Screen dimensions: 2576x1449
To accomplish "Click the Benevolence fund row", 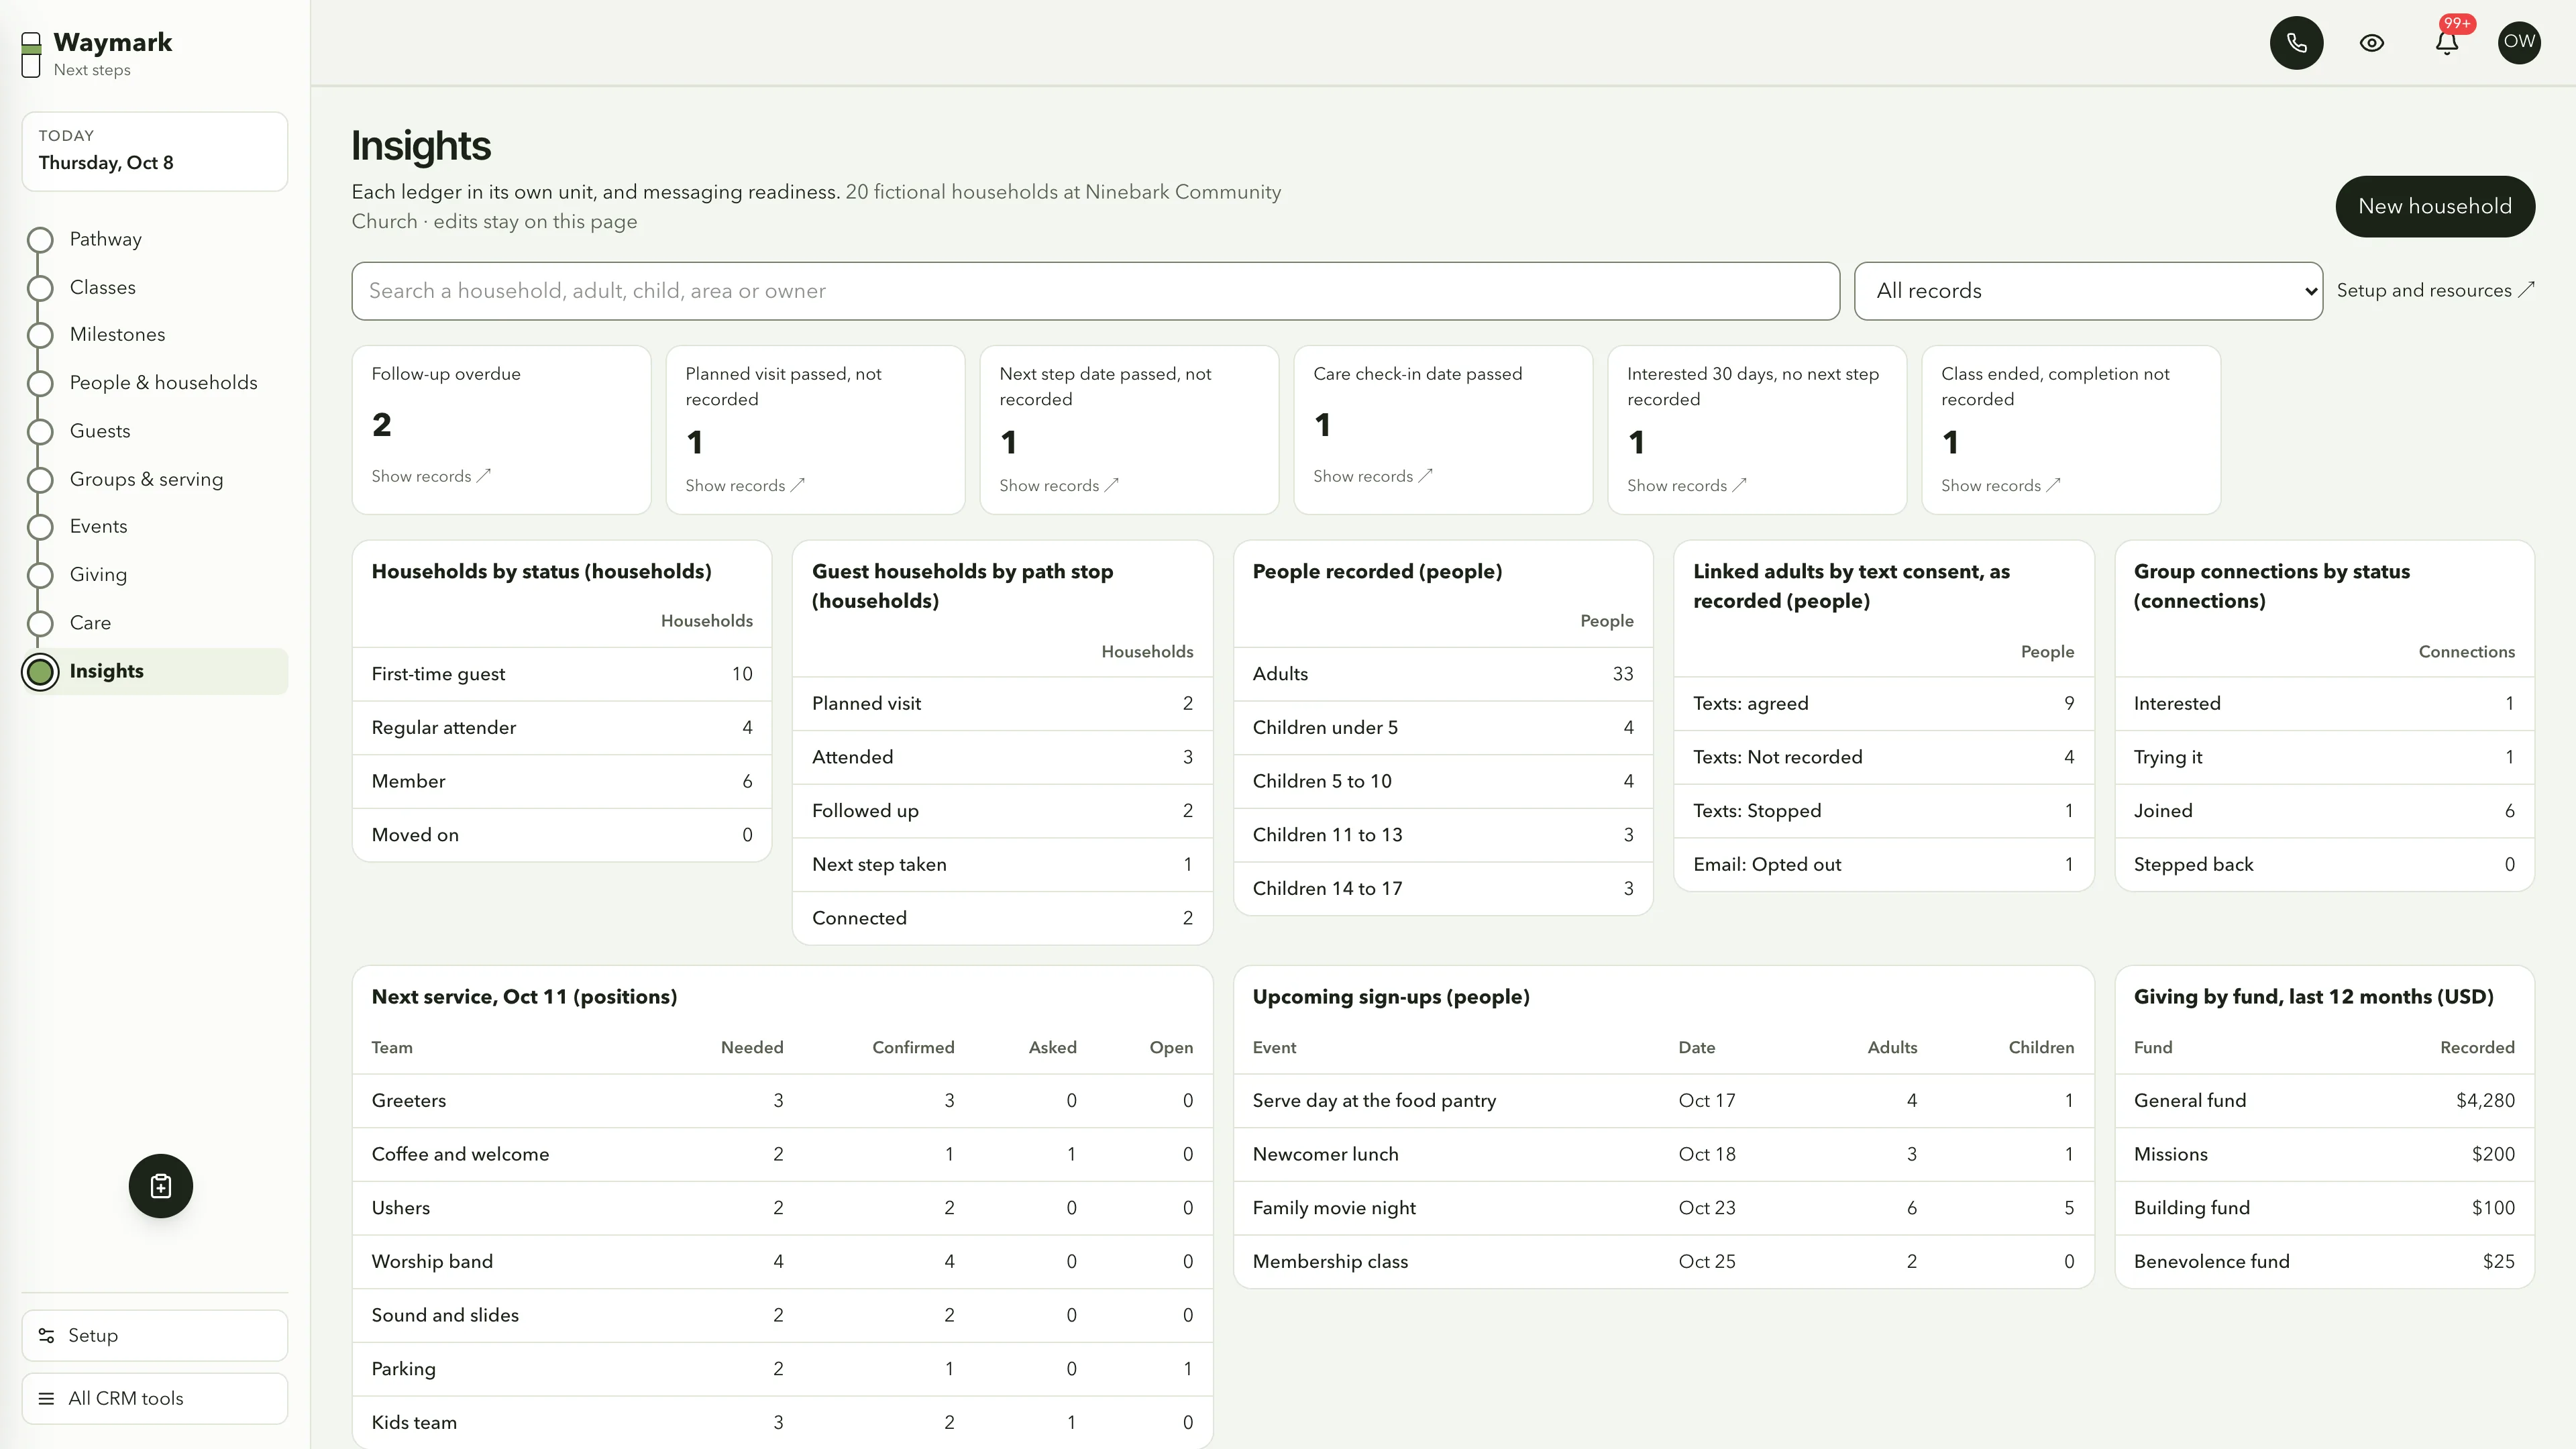I will 2324,1262.
